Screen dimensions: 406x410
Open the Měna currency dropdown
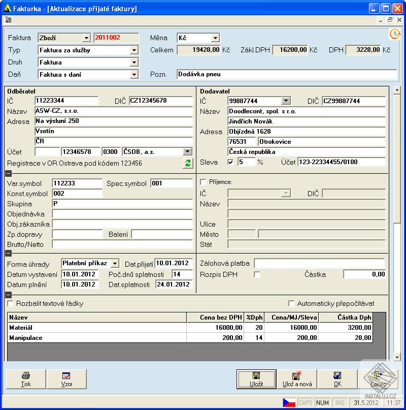point(215,38)
